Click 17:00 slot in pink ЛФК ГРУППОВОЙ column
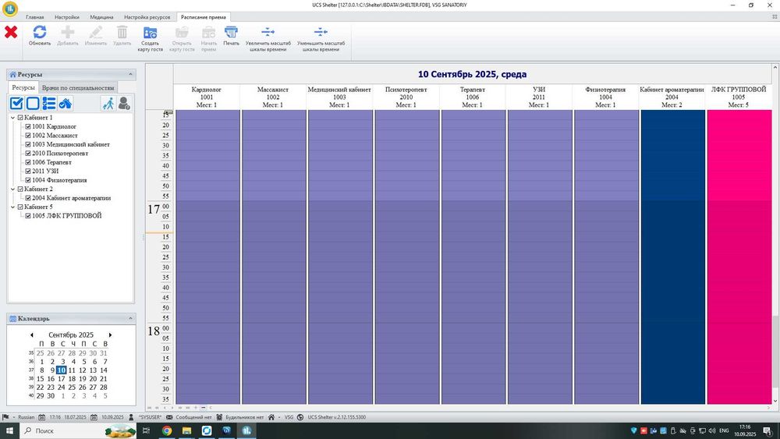This screenshot has width=780, height=439. (739, 206)
